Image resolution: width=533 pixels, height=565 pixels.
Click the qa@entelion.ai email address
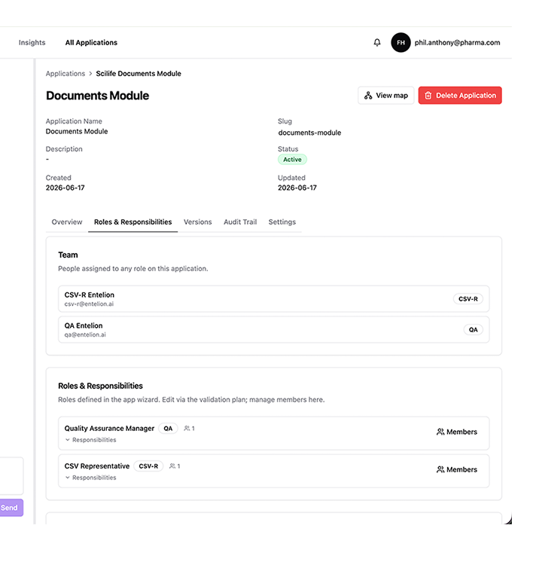pos(85,334)
